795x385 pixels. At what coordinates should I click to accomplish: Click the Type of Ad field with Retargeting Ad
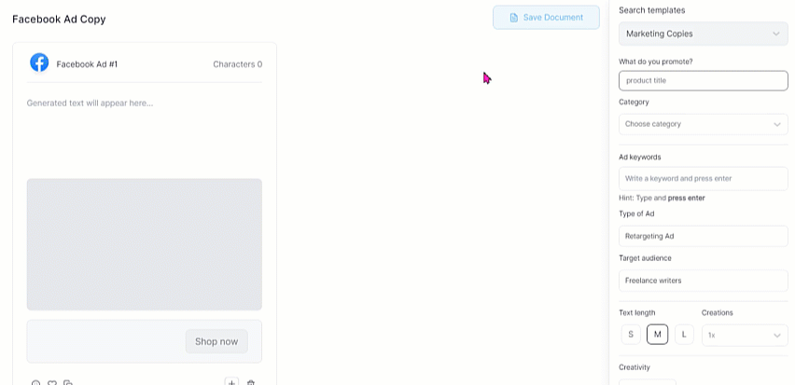704,236
